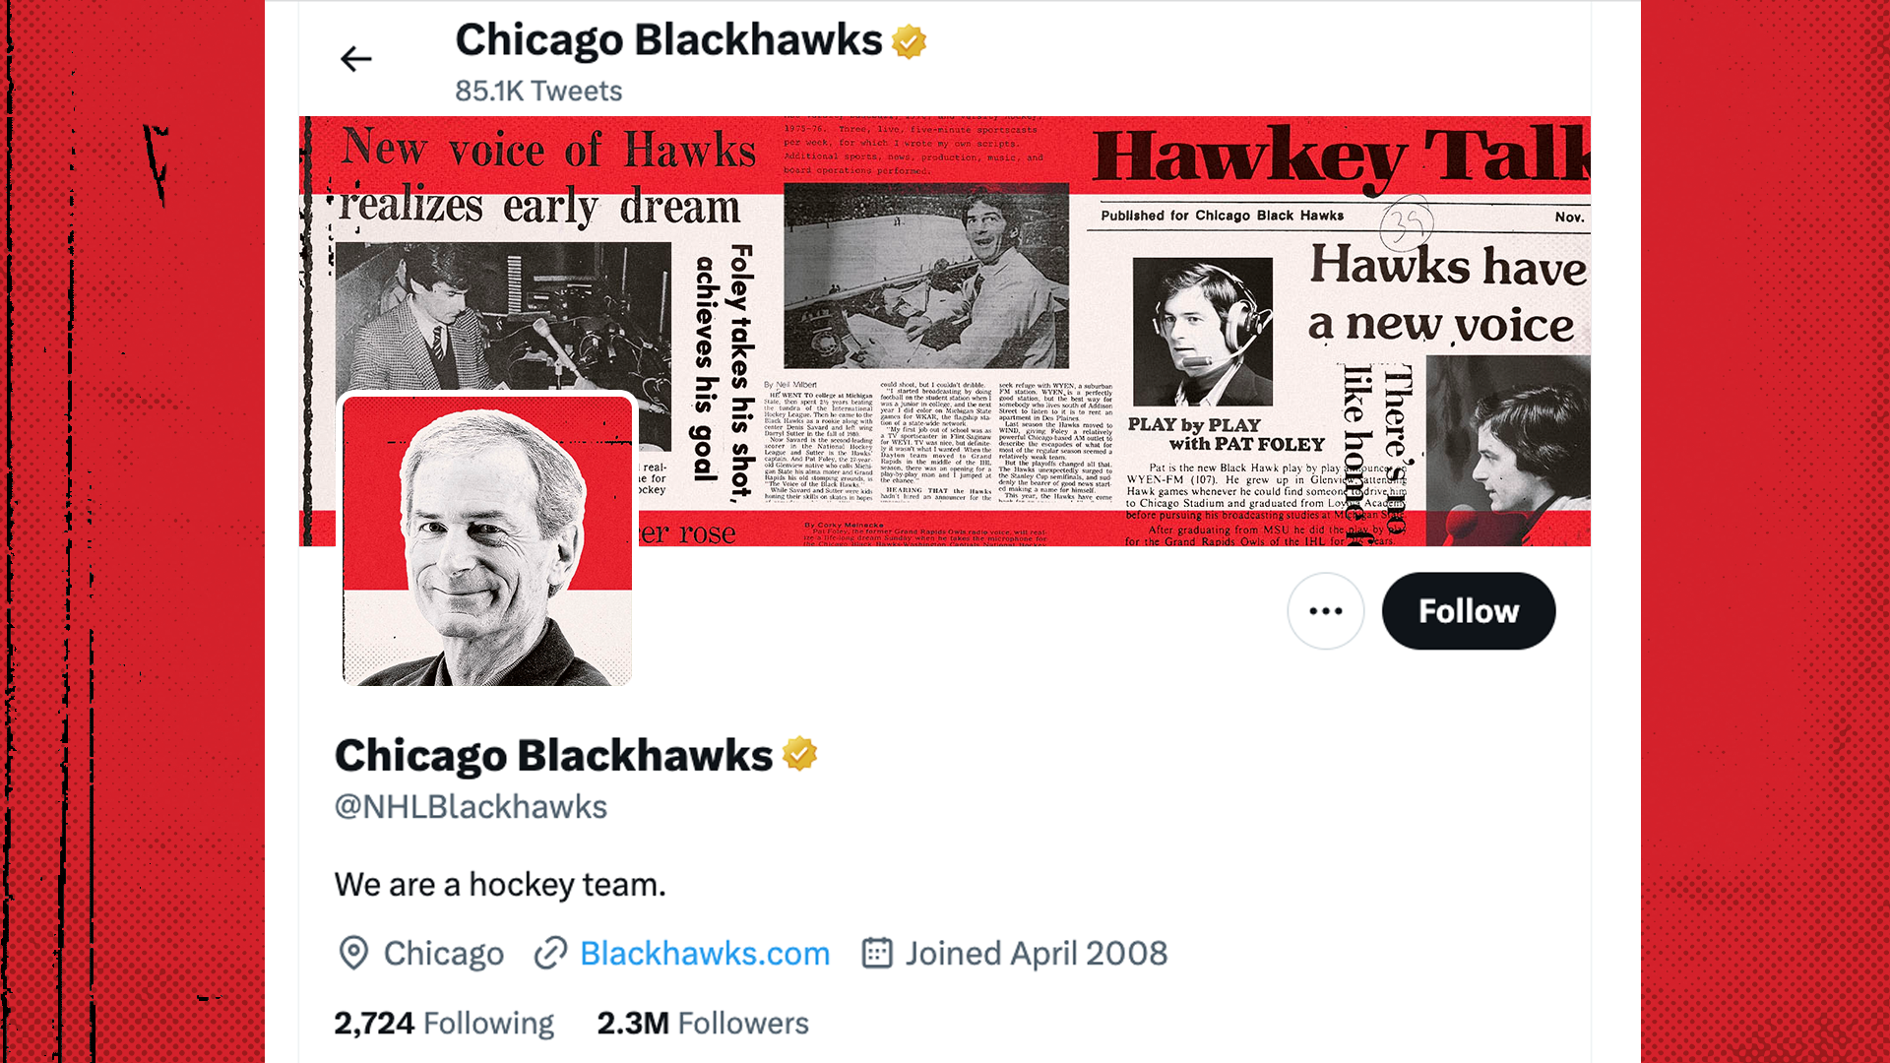Click the header title Chicago Blackhawks
The image size is (1890, 1063).
[668, 40]
